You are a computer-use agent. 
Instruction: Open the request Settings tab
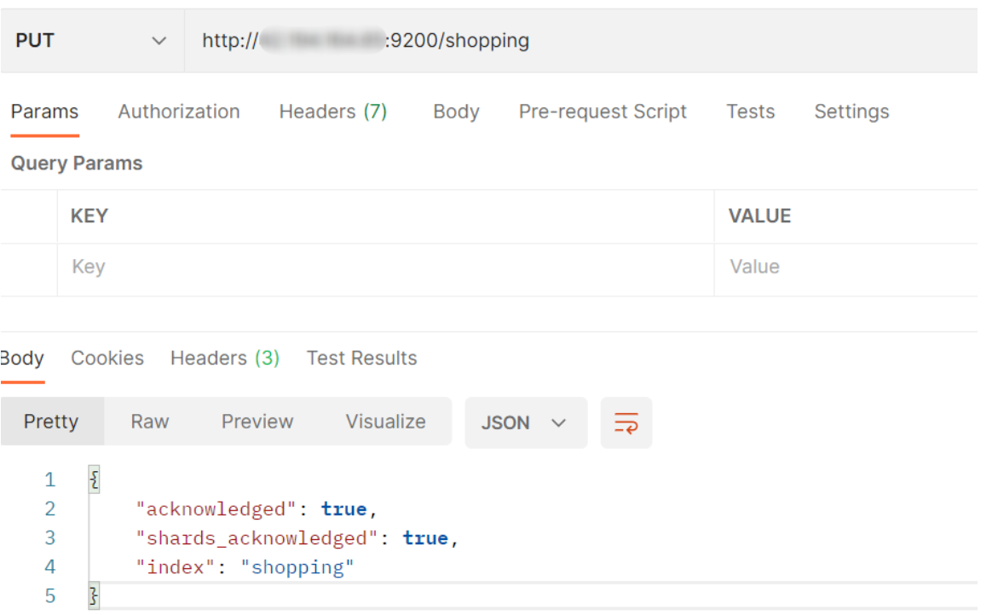[851, 112]
